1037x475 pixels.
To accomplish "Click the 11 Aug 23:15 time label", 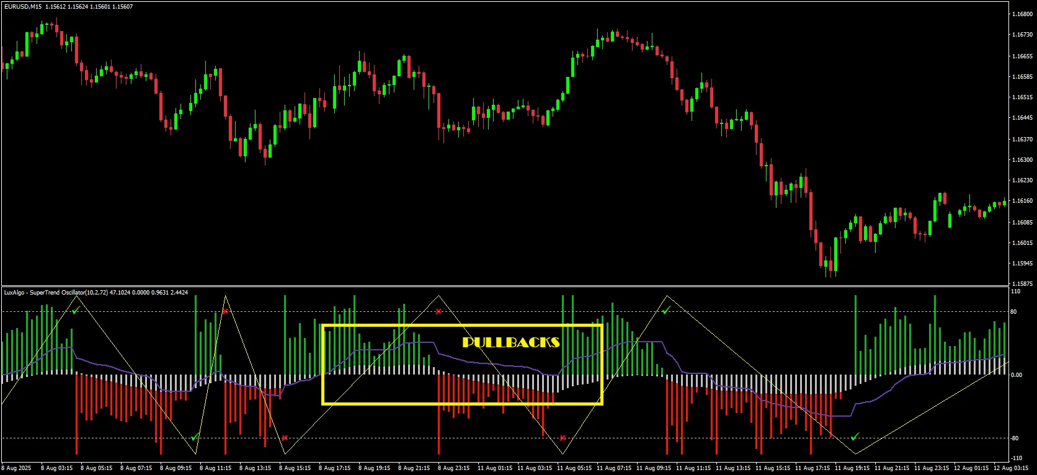I will 932,468.
